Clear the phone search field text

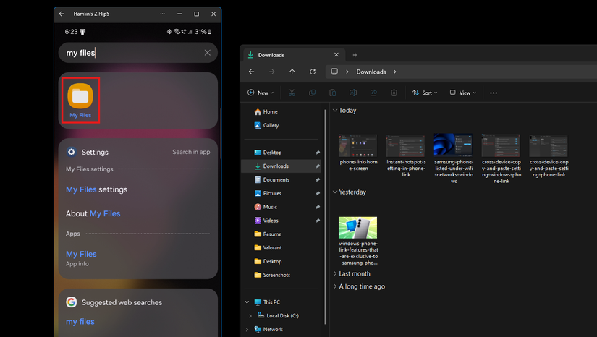[208, 53]
